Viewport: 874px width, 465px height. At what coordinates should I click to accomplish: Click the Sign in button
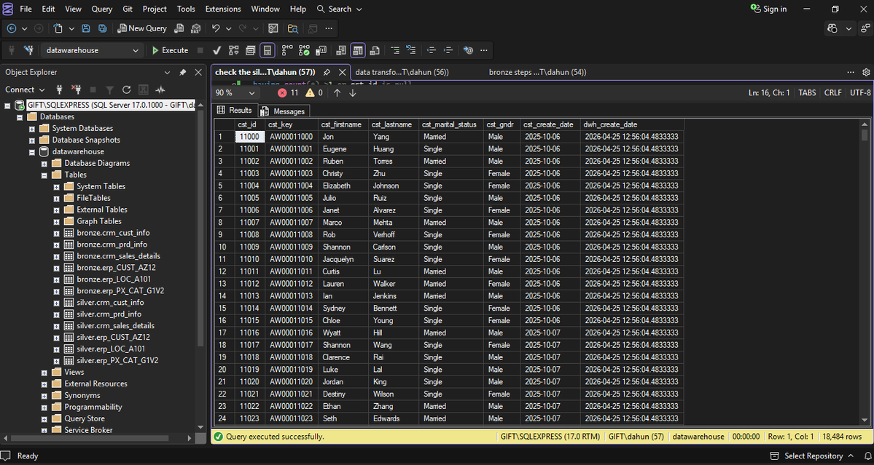click(768, 9)
